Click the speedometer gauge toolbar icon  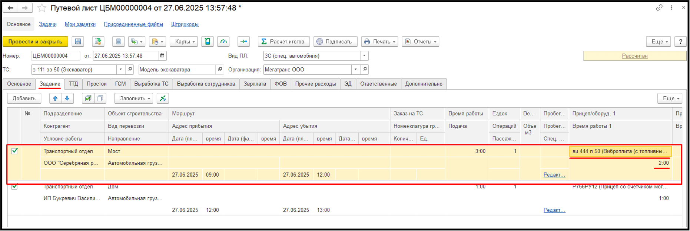point(223,41)
